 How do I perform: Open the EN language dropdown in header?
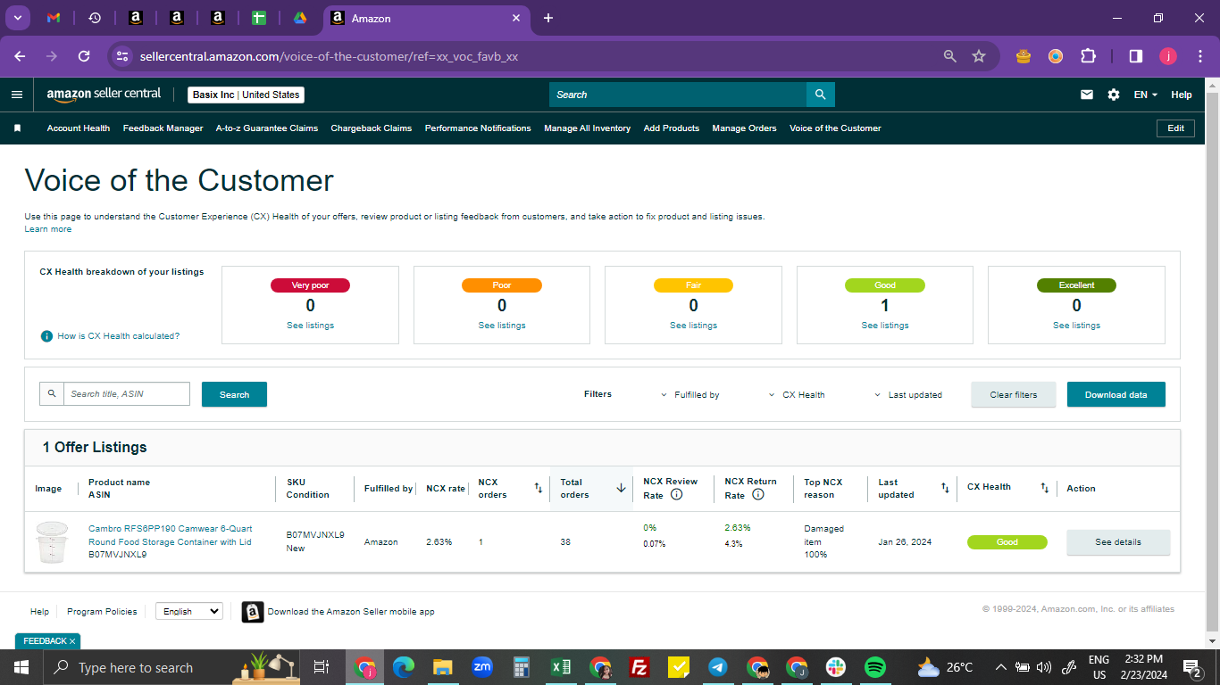point(1146,95)
